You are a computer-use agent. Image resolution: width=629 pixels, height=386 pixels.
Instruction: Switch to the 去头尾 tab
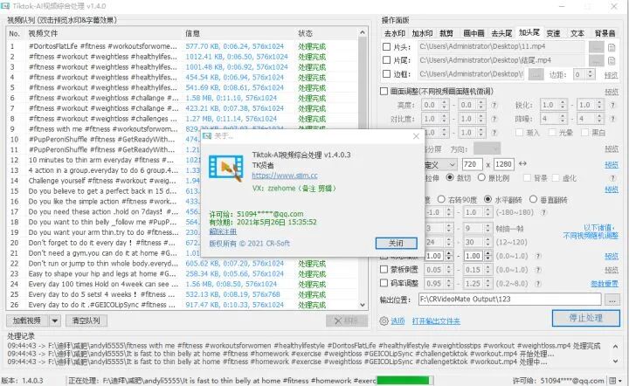click(x=501, y=33)
